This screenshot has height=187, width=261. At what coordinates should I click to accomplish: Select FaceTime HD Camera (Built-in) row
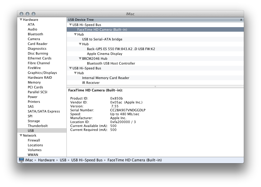click(155, 30)
